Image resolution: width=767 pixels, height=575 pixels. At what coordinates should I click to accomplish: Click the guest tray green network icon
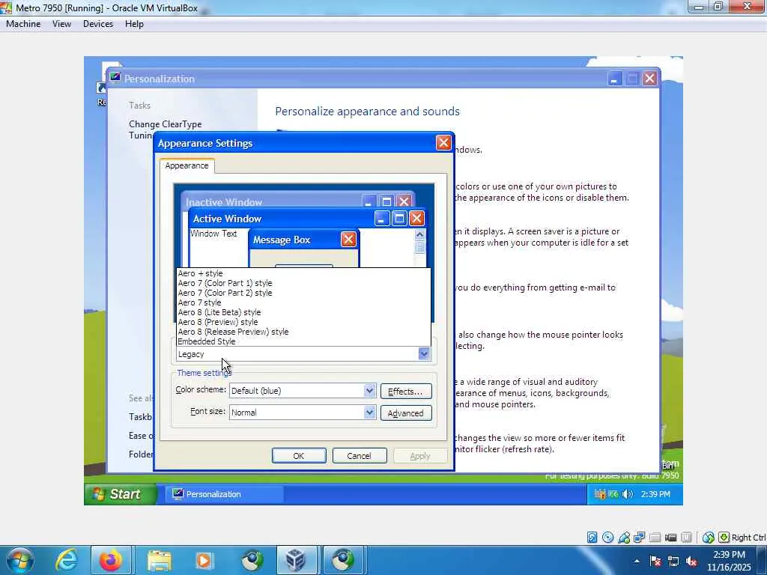pos(613,494)
